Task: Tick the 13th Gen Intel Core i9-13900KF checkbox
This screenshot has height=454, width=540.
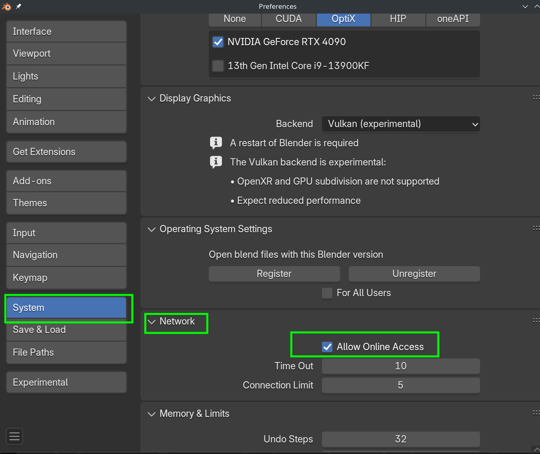Action: pyautogui.click(x=218, y=66)
